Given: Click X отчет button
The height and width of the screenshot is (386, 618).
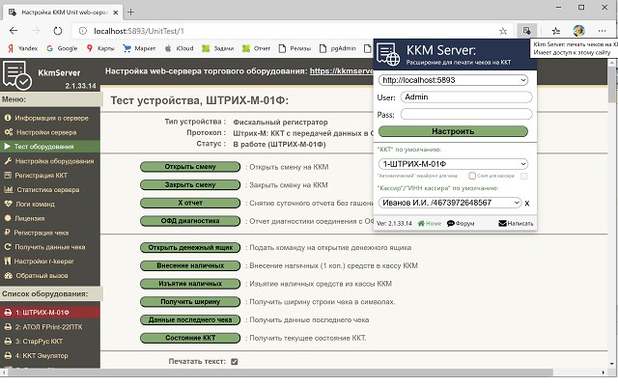Looking at the screenshot, I should click(x=190, y=203).
